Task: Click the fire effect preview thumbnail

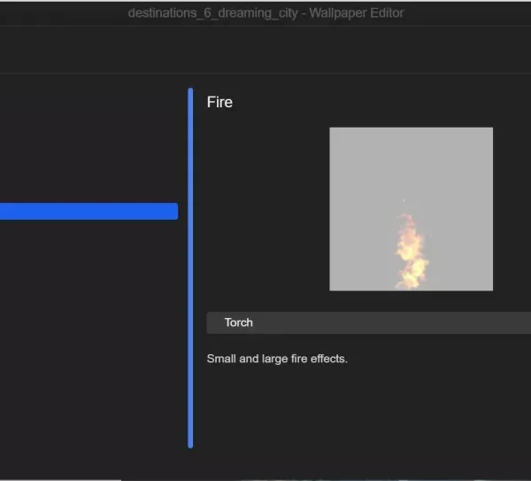Action: [411, 209]
